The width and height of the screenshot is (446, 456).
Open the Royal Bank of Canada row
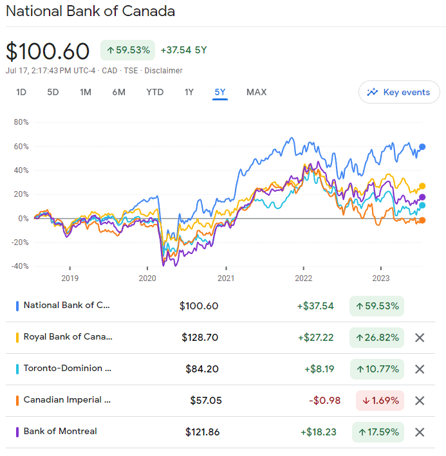68,336
